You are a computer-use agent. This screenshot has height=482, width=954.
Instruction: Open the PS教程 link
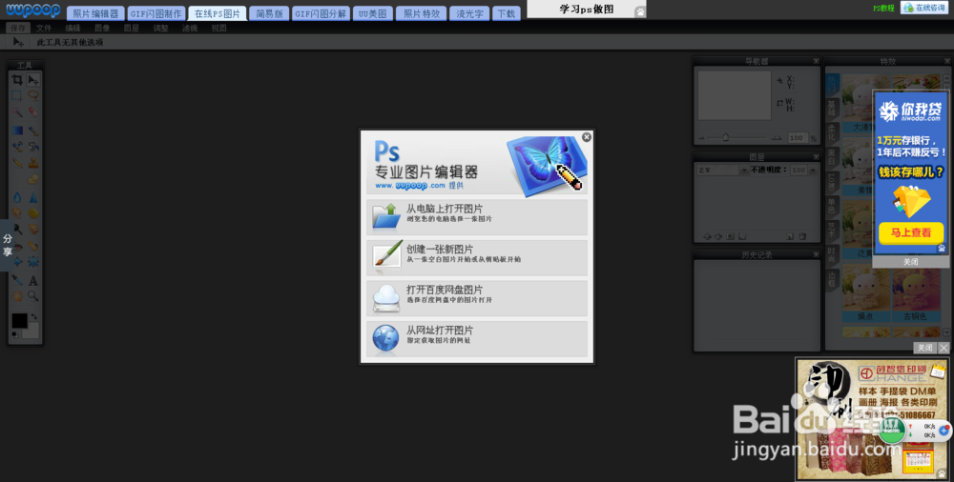(x=883, y=8)
